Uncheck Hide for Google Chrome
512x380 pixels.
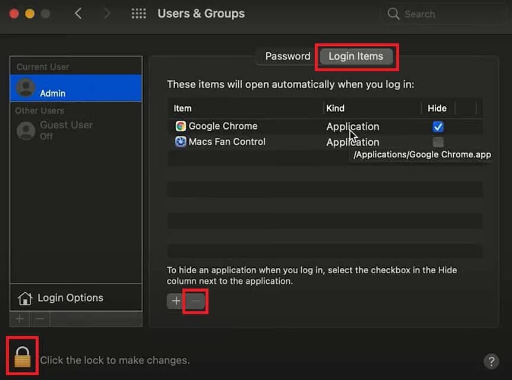pos(438,126)
